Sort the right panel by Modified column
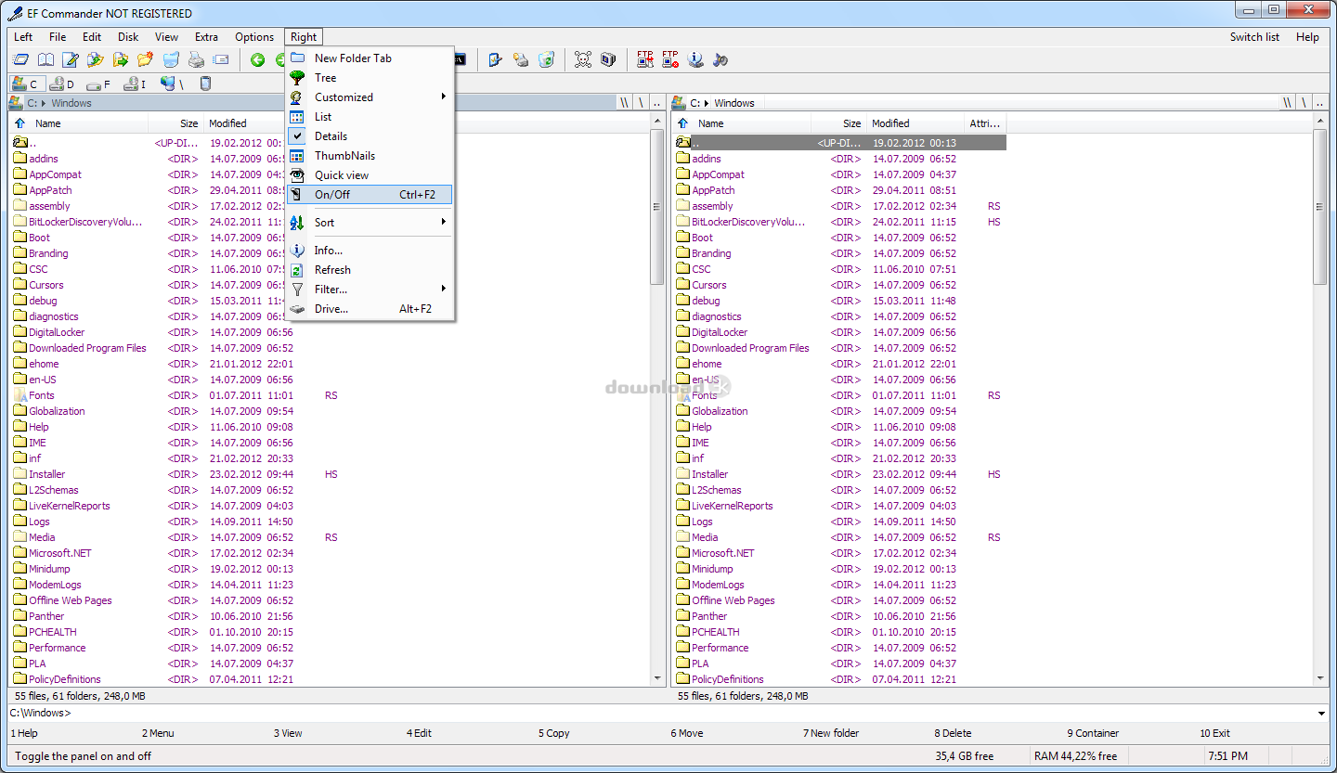 pyautogui.click(x=915, y=123)
